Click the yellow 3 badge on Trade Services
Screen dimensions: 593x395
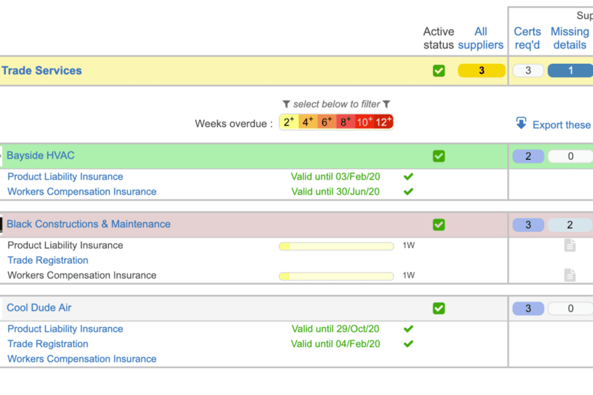(481, 70)
